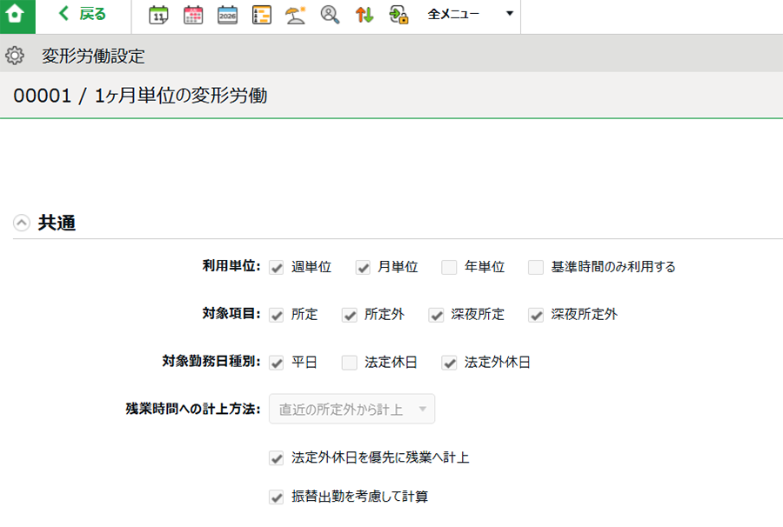Screen dimensions: 783x527
Task: Open the 2026 yearly calendar icon
Action: (227, 15)
